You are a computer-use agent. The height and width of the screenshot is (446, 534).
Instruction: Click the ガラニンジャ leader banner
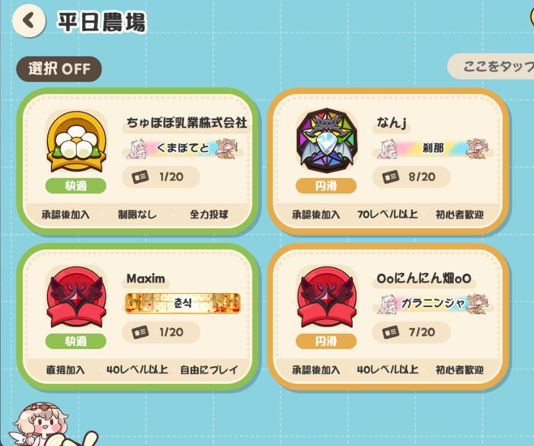click(x=433, y=303)
